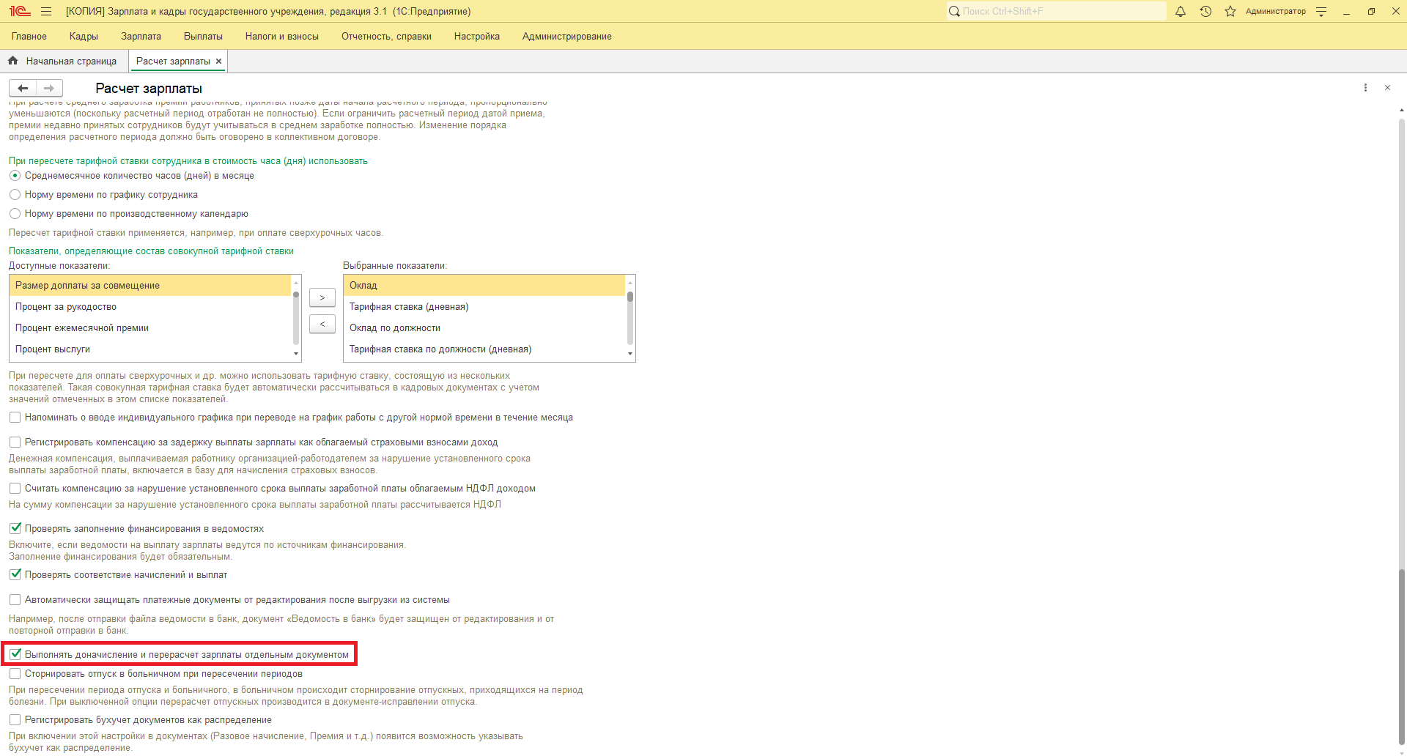This screenshot has height=756, width=1407.
Task: Toggle Выполнять доначисление и перерасчет отдельным документом
Action: (15, 655)
